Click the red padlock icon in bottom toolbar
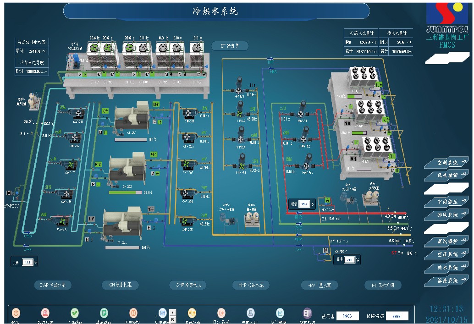This screenshot has height=324, width=474. (45, 313)
